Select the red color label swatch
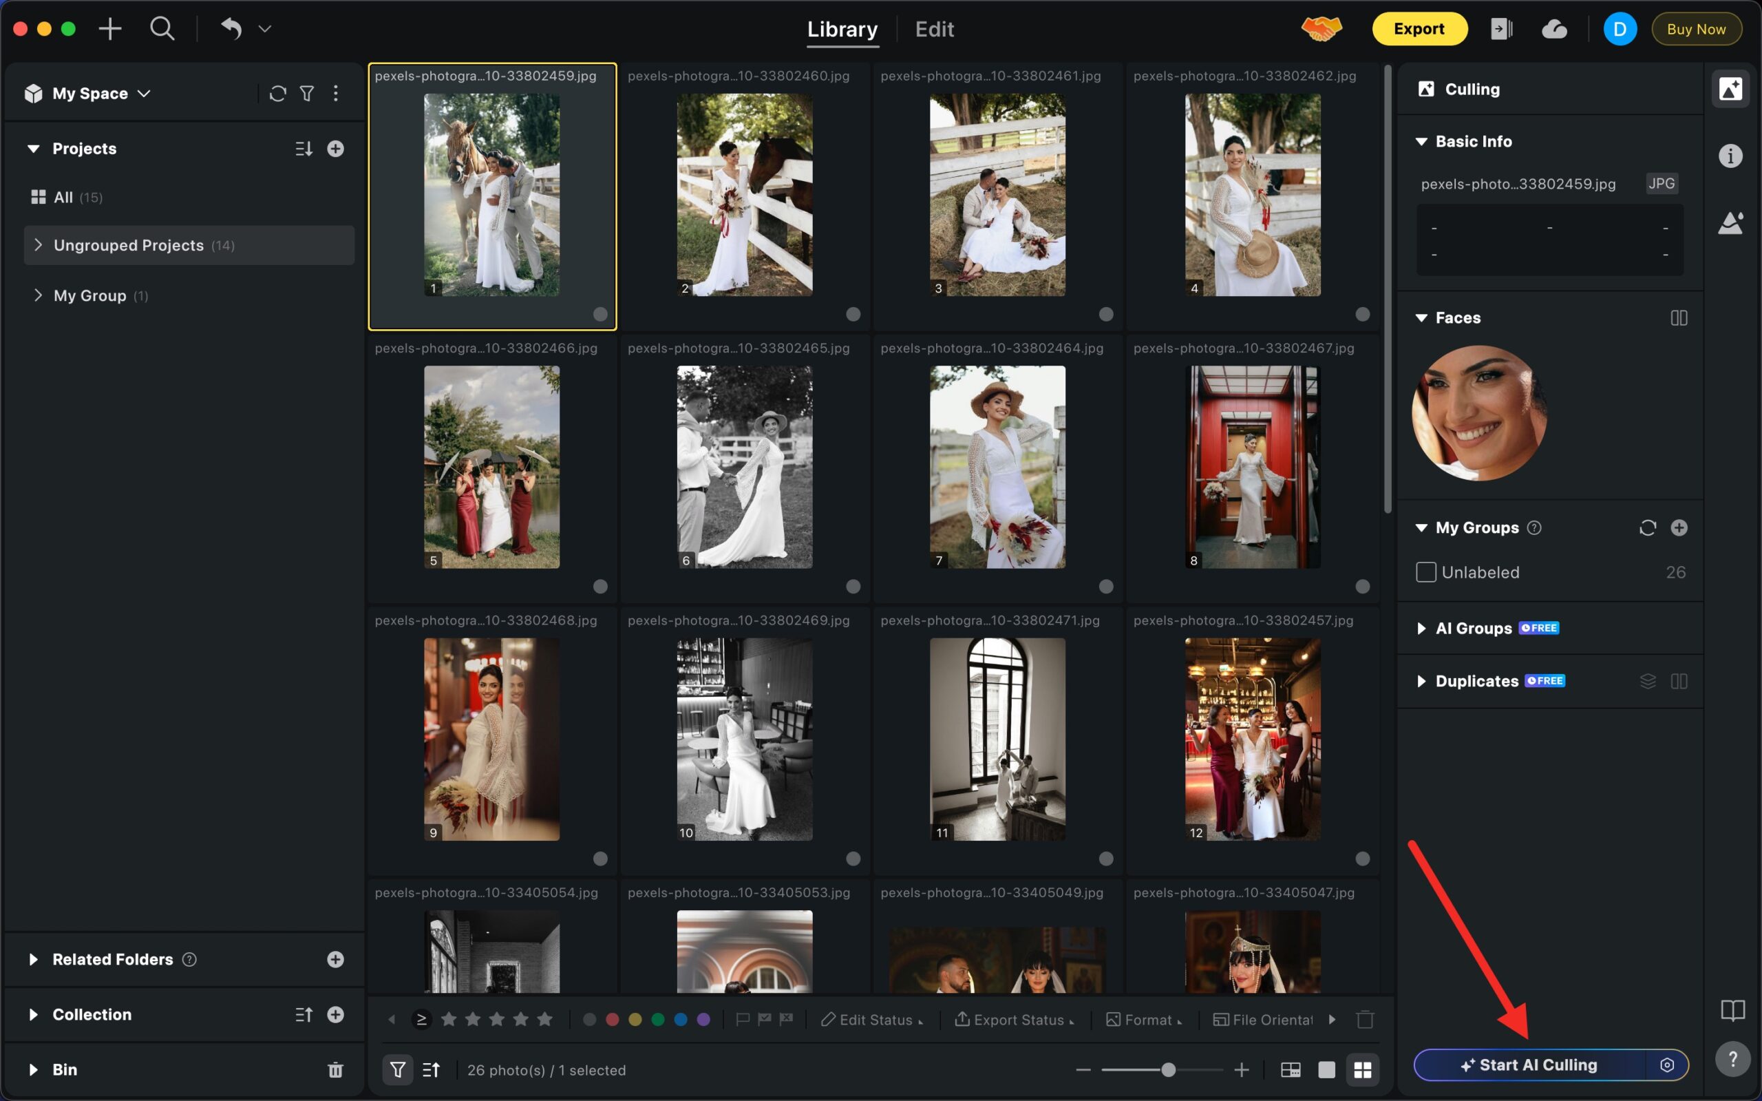Image resolution: width=1762 pixels, height=1101 pixels. (x=612, y=1020)
